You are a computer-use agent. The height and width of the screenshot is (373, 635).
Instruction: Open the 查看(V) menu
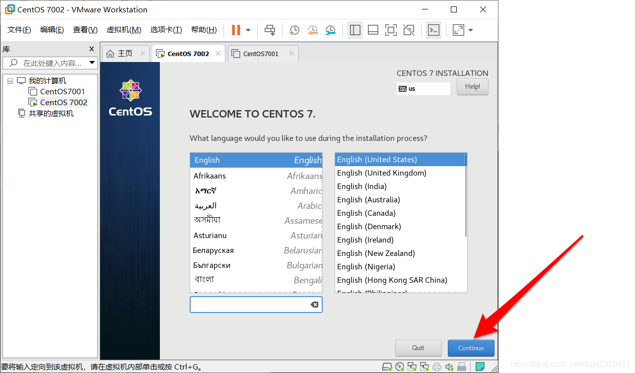85,30
